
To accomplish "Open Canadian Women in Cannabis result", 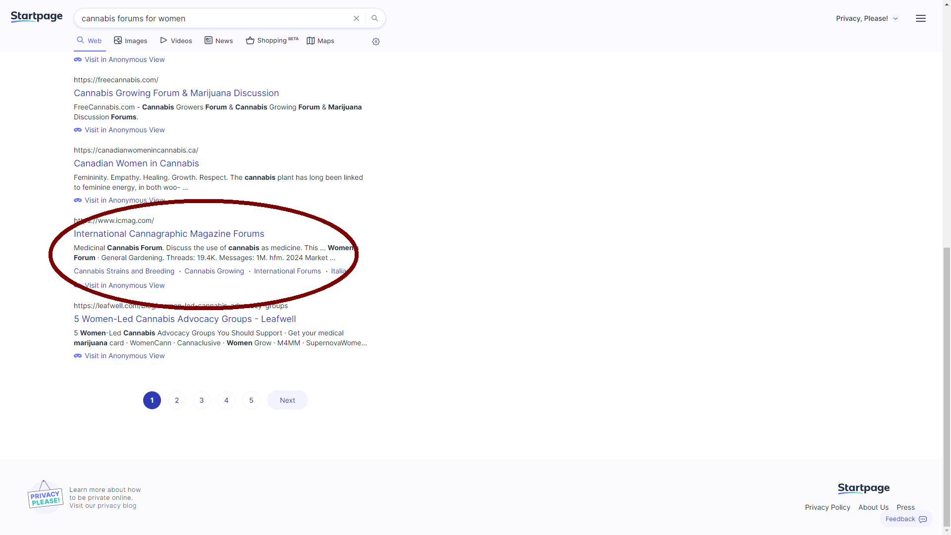I will [x=136, y=163].
